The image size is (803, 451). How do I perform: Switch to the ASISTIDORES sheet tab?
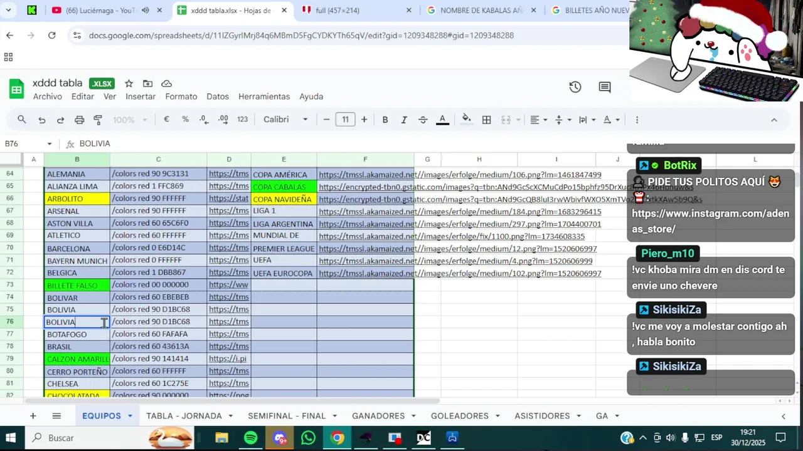tap(542, 416)
